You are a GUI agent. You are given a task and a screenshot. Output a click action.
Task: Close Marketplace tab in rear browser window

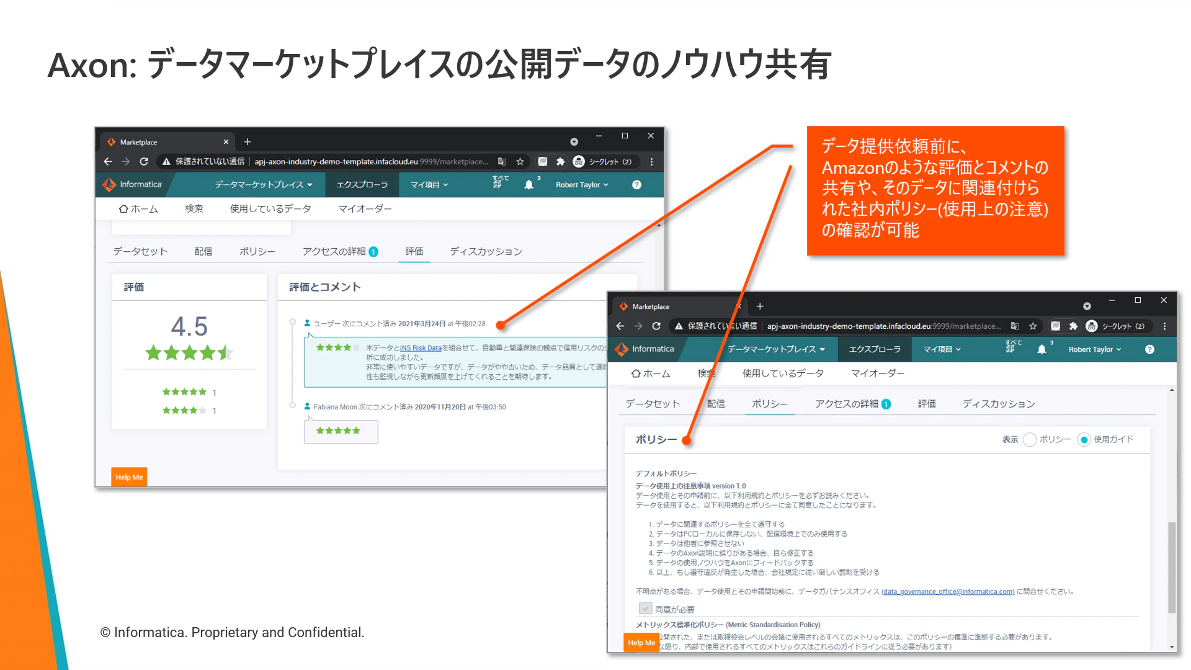(226, 142)
